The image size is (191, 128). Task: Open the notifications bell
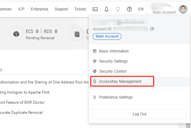[106, 9]
